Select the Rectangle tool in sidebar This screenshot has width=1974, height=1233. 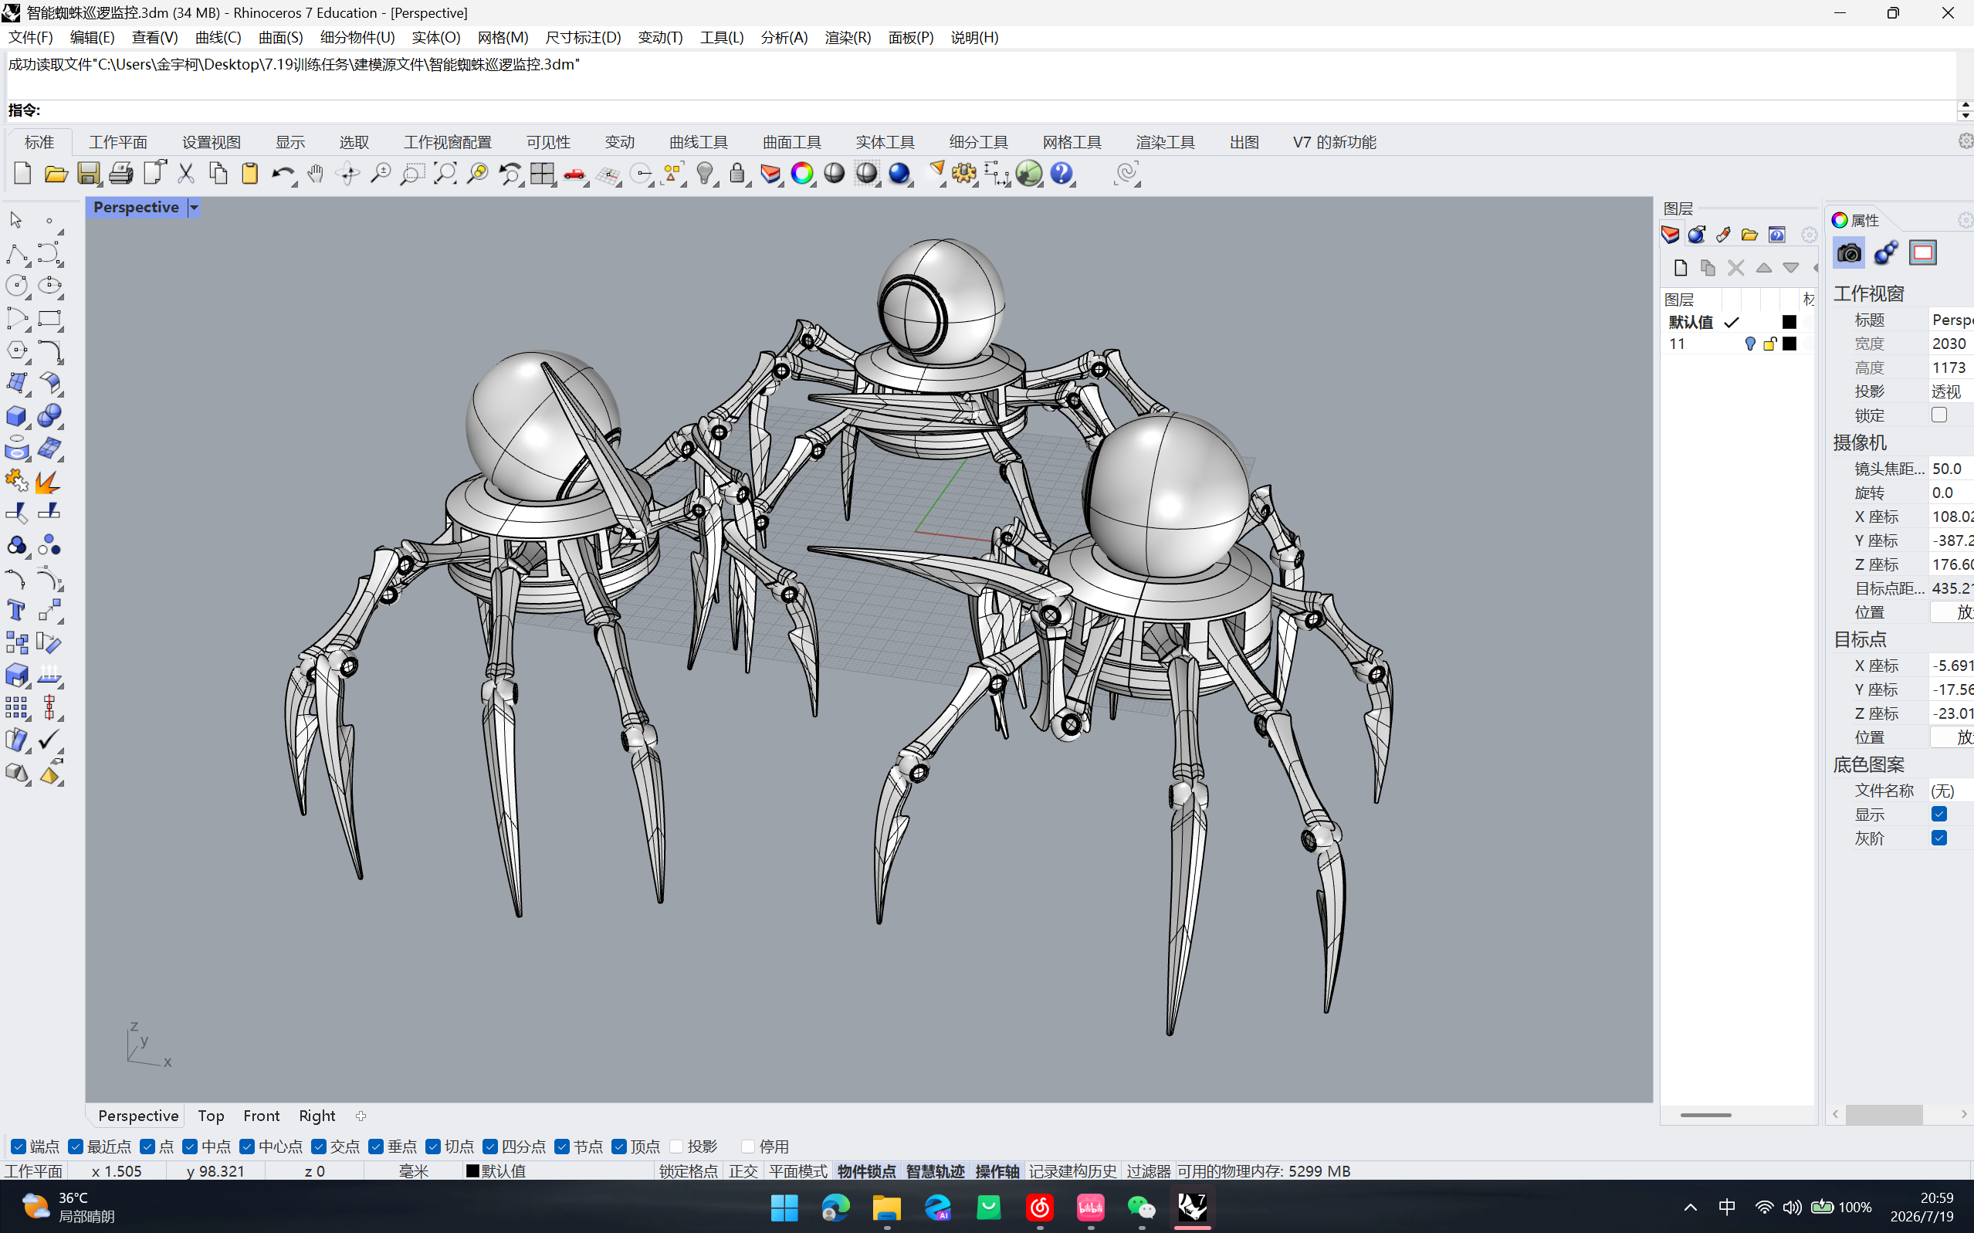[49, 319]
